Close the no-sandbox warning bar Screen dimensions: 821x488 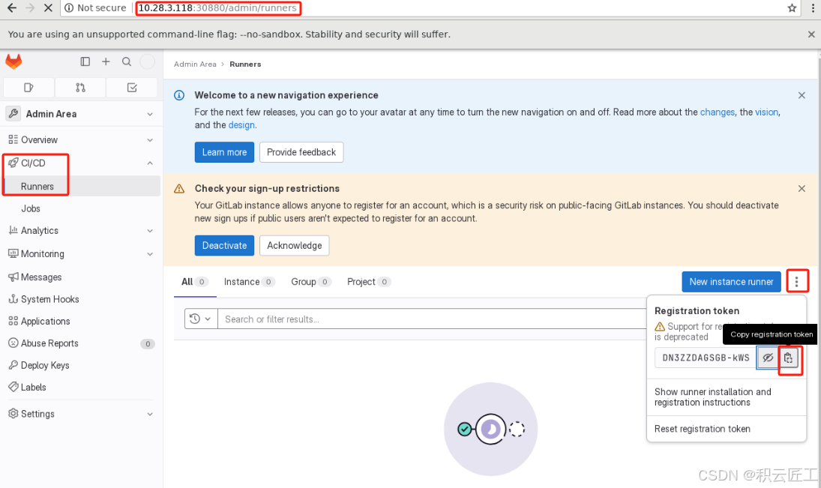pos(811,34)
